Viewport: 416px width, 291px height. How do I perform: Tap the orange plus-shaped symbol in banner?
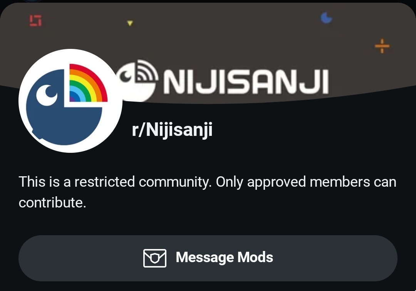click(382, 46)
